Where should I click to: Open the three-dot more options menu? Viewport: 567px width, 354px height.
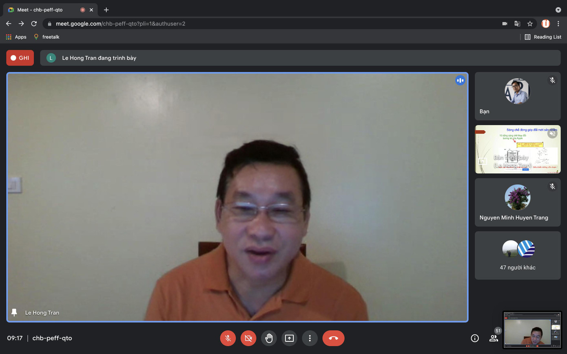tap(310, 338)
